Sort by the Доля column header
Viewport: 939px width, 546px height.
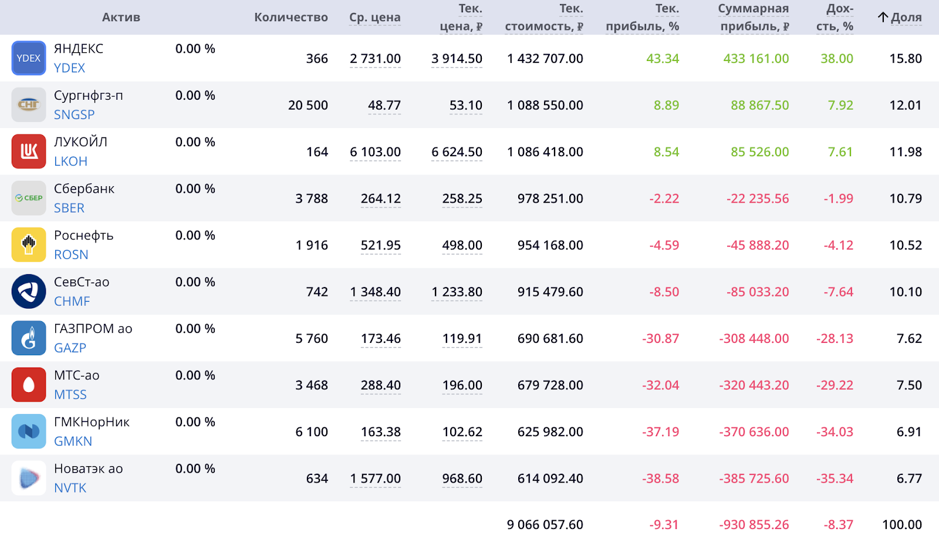coord(906,18)
